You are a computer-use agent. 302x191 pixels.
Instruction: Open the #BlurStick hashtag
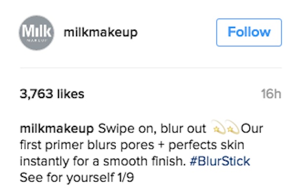point(220,161)
